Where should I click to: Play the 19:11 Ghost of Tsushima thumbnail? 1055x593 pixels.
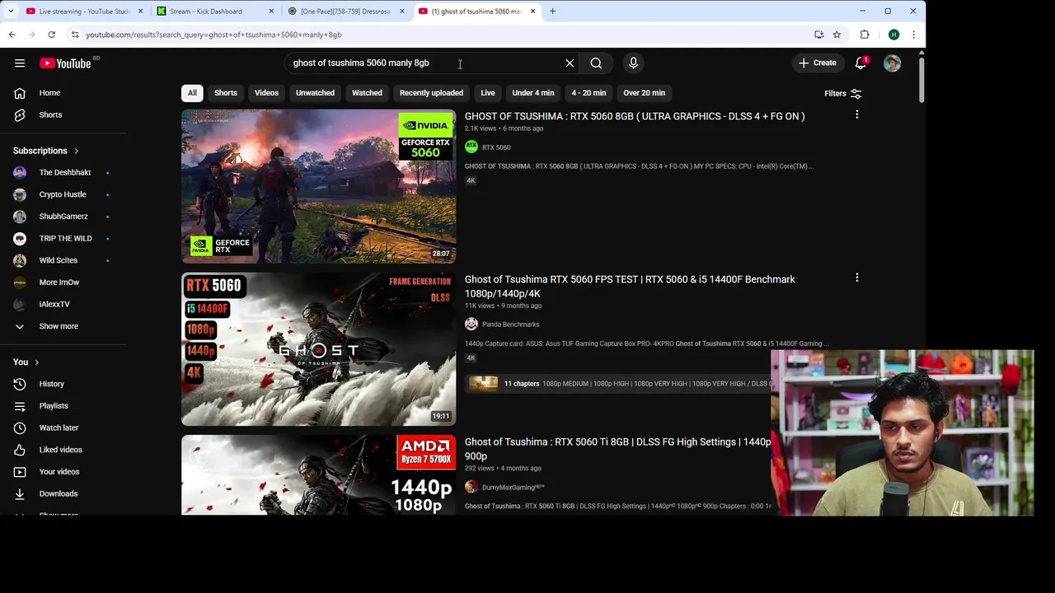click(x=318, y=349)
